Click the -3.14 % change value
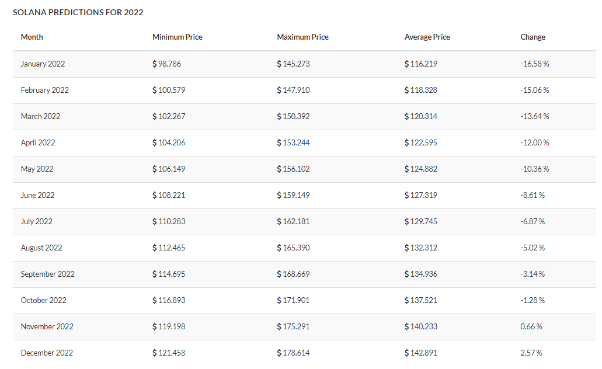602x369 pixels. (533, 274)
